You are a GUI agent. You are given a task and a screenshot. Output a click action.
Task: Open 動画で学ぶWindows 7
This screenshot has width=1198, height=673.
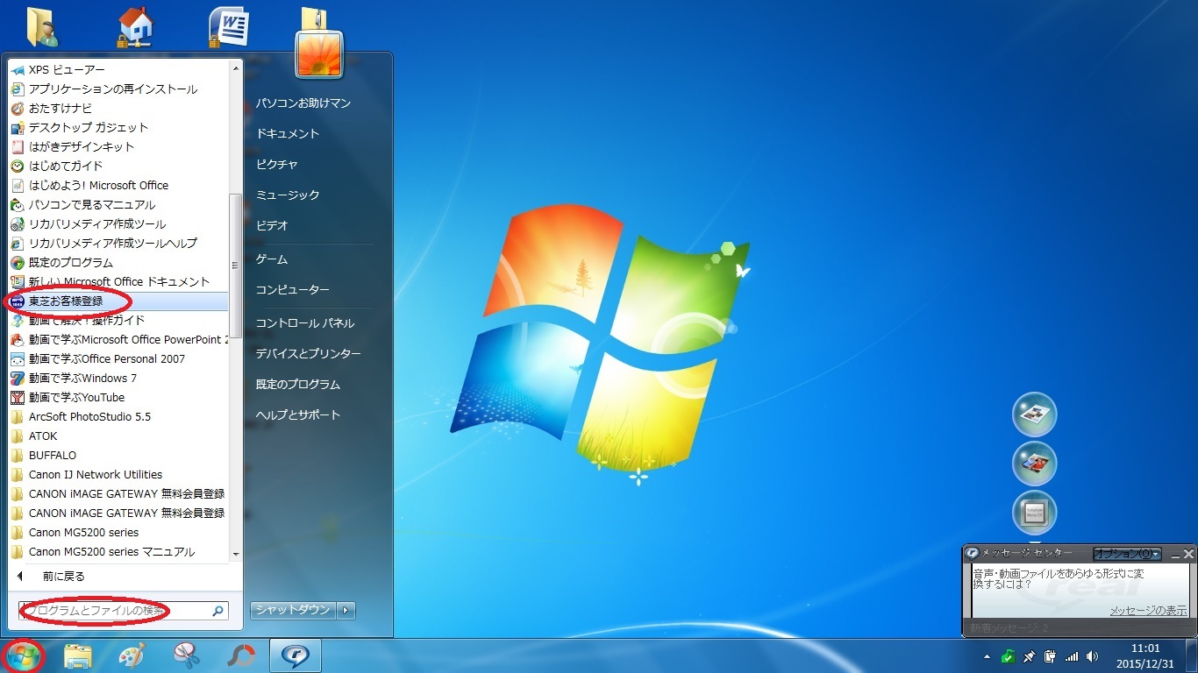tap(118, 378)
